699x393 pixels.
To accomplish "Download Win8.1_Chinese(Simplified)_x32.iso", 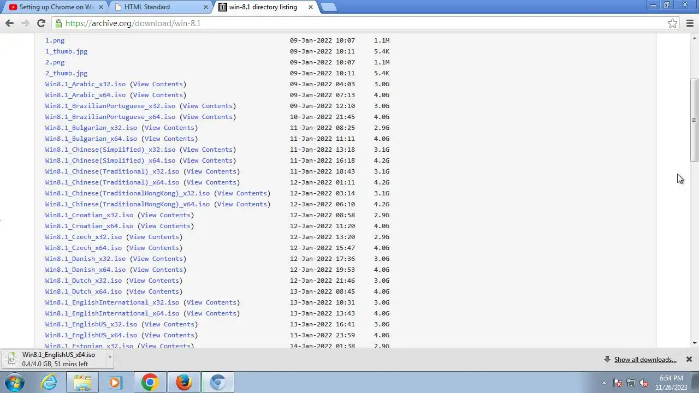I will (x=110, y=150).
